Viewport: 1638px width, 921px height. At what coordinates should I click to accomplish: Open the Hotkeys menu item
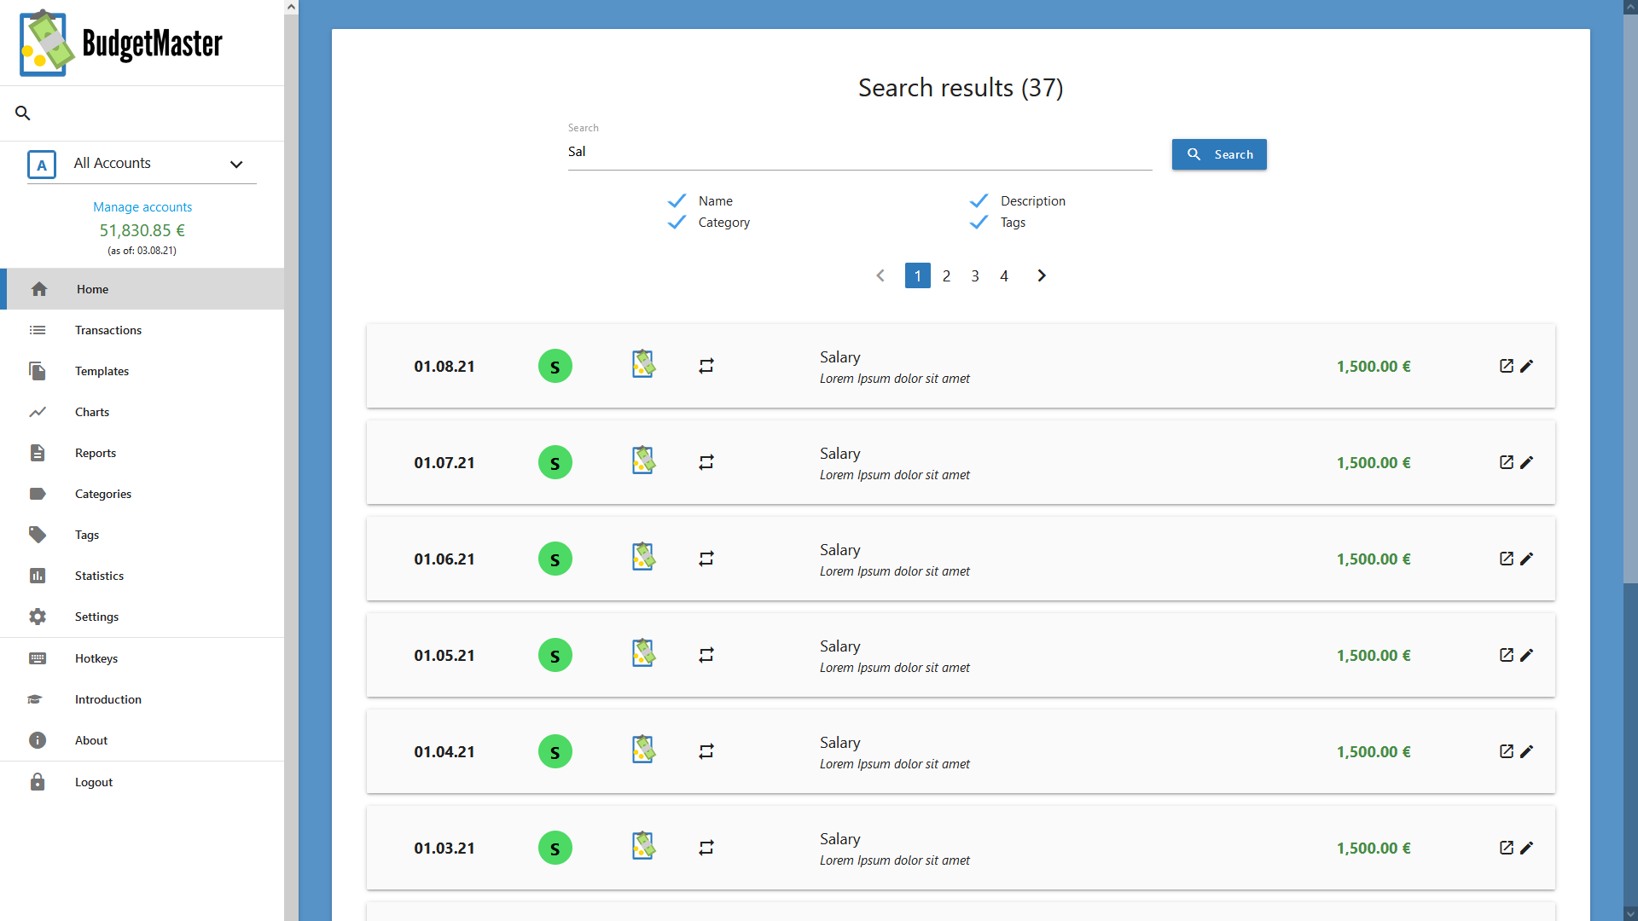142,658
